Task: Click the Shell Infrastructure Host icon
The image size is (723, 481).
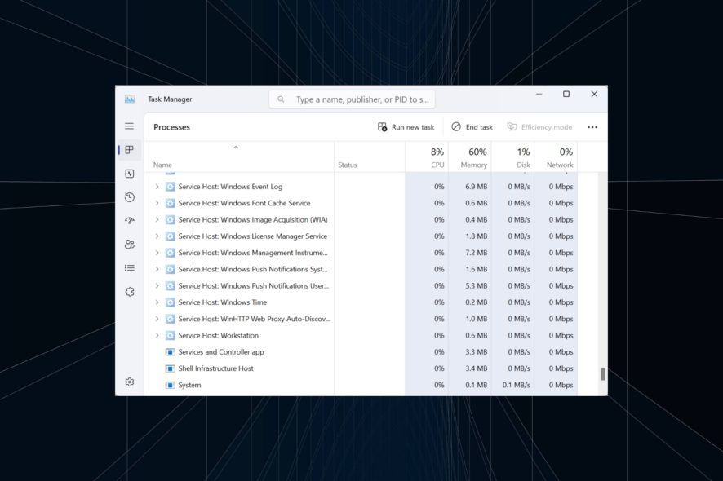Action: (171, 368)
